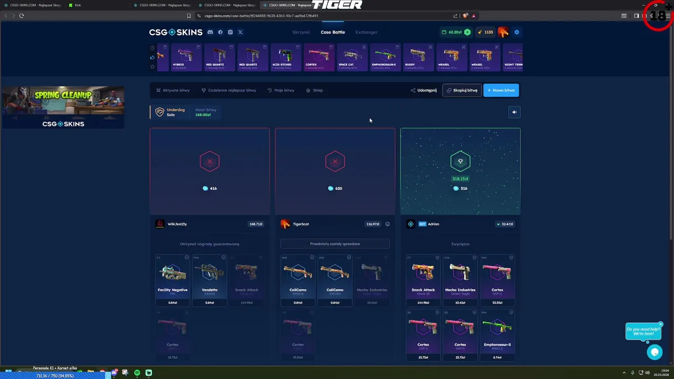Open the Discord link icon in header
Viewport: 674px width, 379px height.
tap(210, 32)
